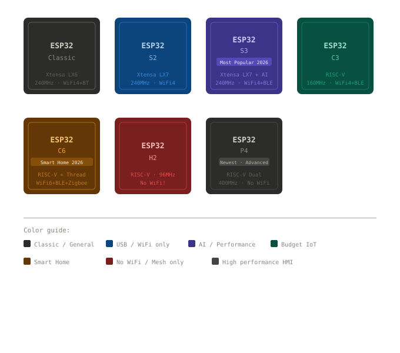Click the 'Budget IoT' legend label
This screenshot has width=400, height=353.
pyautogui.click(x=299, y=244)
